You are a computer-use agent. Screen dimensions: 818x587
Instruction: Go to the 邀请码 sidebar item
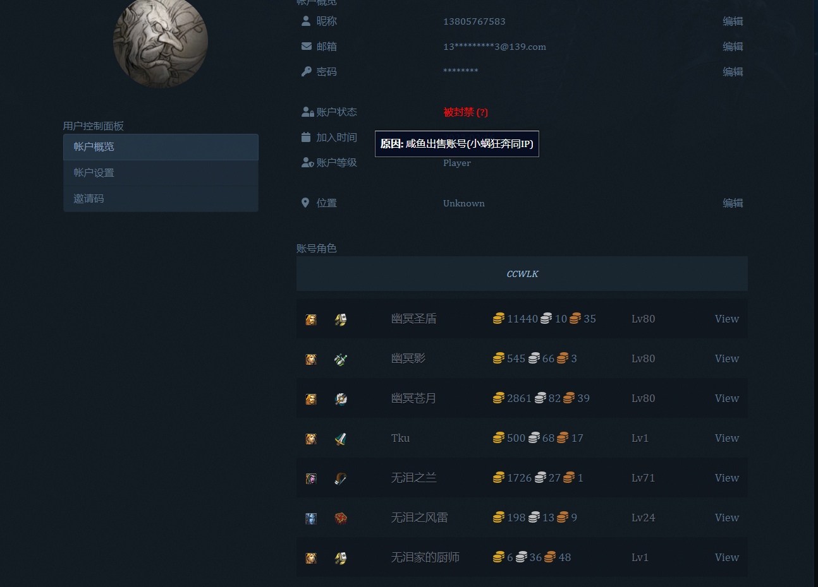coord(161,199)
